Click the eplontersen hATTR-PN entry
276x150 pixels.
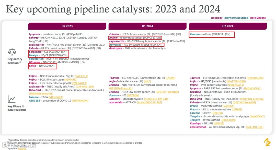[60, 59]
